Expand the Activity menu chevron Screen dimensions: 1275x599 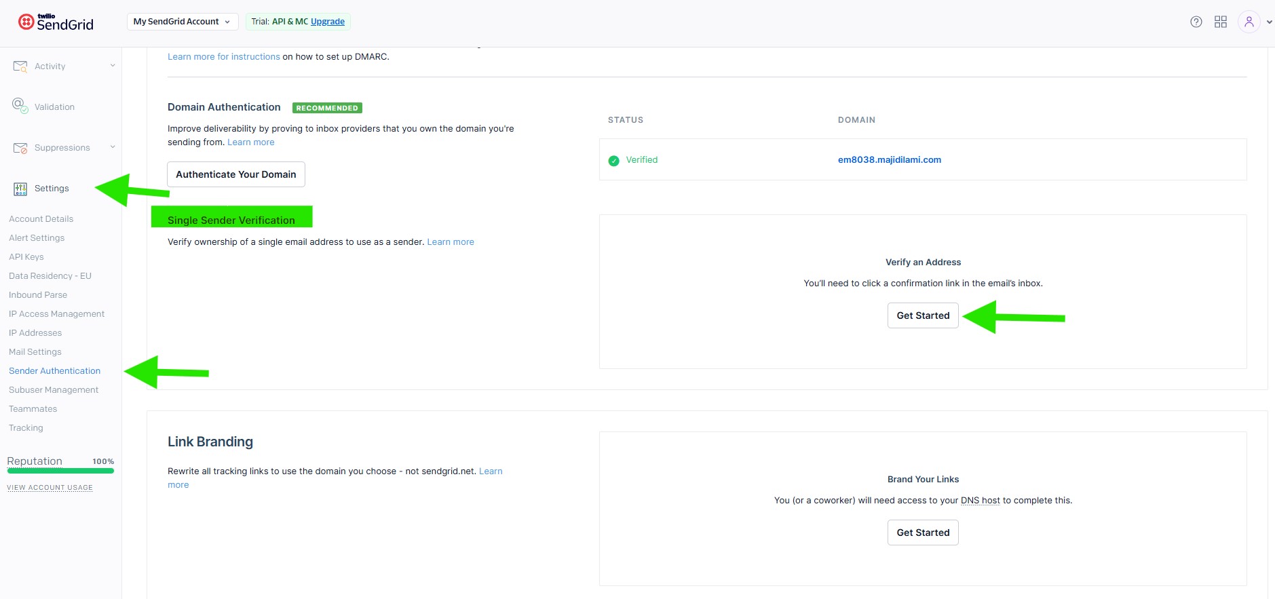[113, 66]
